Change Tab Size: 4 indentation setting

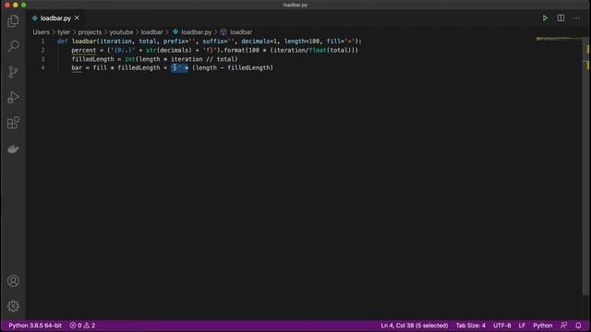coord(471,326)
